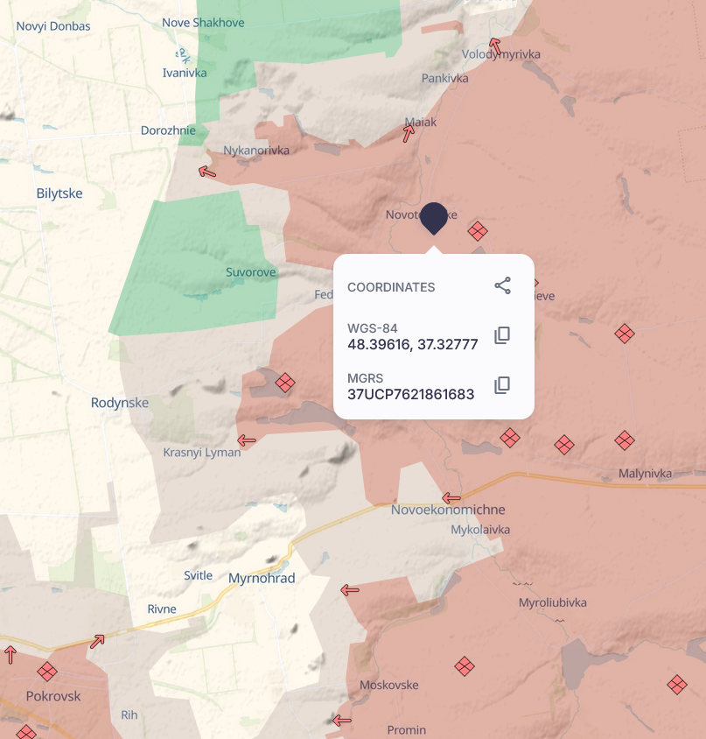
Task: Click the Rodynske town label
Action: pyautogui.click(x=120, y=403)
